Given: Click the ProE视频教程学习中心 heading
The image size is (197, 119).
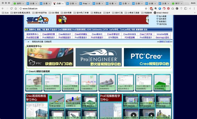Looking at the screenshot, I should coord(111,98).
